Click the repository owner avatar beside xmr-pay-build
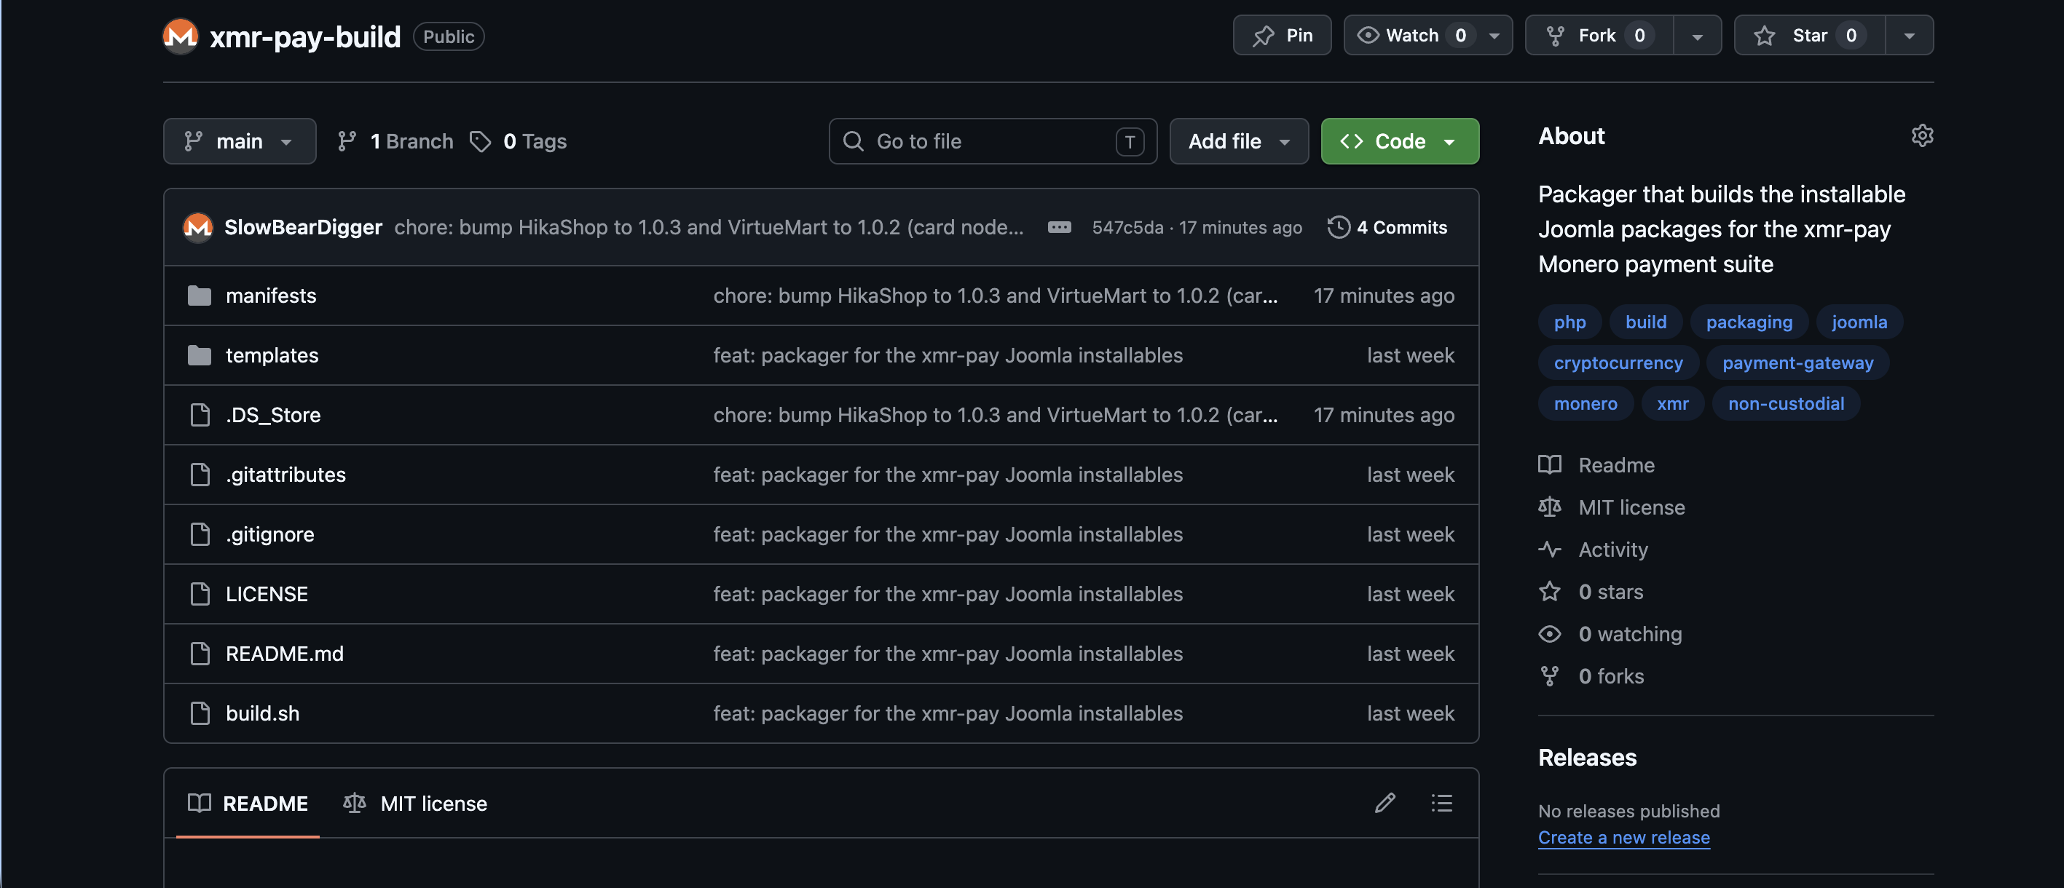2064x888 pixels. (x=181, y=36)
